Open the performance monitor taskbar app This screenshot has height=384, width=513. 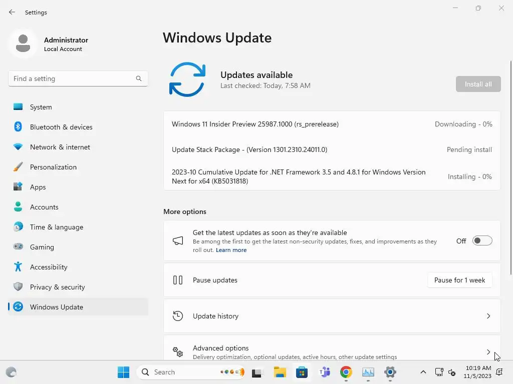(x=368, y=372)
